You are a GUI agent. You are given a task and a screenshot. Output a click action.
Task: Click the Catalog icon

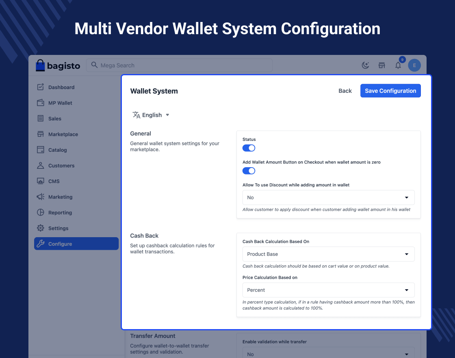(x=41, y=150)
